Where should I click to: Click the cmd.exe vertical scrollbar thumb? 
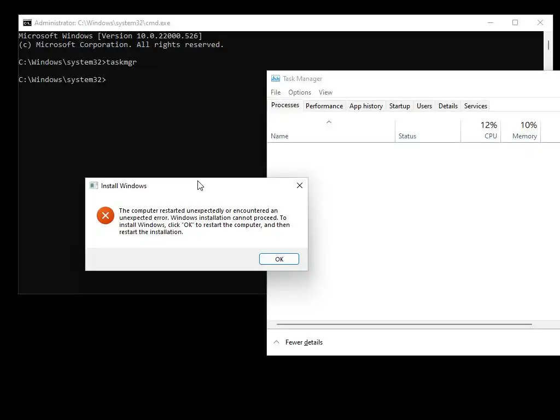click(548, 45)
